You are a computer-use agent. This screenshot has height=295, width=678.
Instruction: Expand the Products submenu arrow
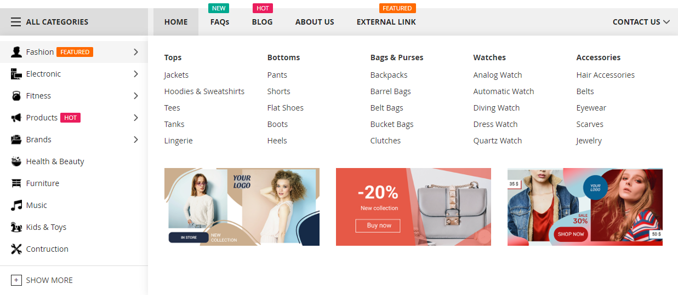(136, 118)
